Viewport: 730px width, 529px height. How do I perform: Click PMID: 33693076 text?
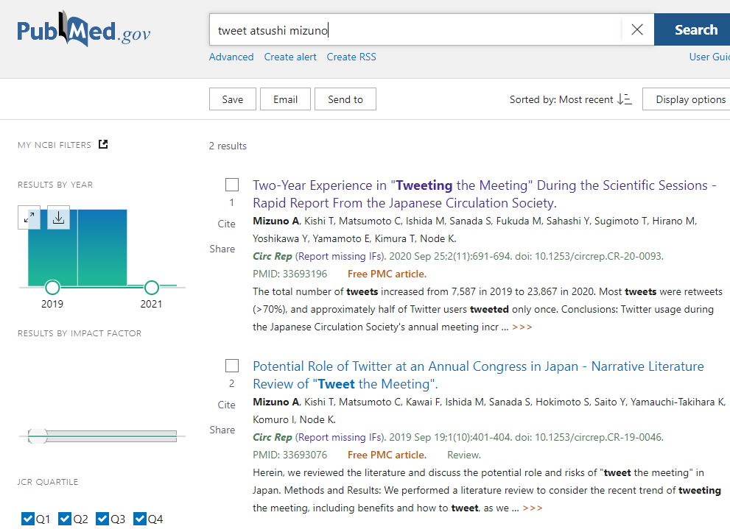[x=289, y=455]
